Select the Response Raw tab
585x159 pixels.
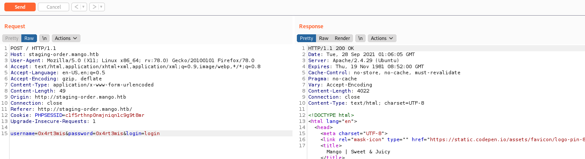[324, 38]
